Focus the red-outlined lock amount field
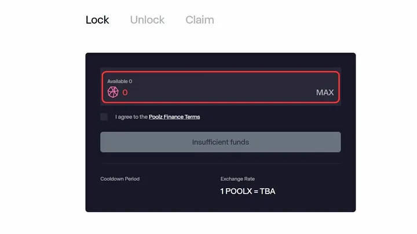 tap(221, 87)
